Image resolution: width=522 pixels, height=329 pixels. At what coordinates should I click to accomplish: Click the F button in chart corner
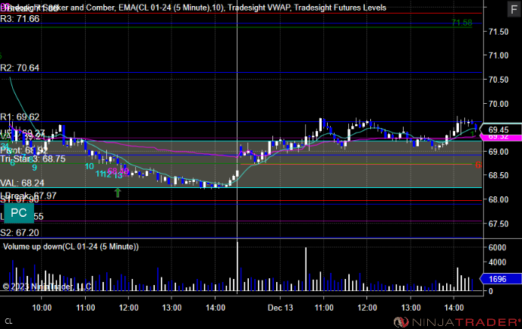(x=514, y=9)
